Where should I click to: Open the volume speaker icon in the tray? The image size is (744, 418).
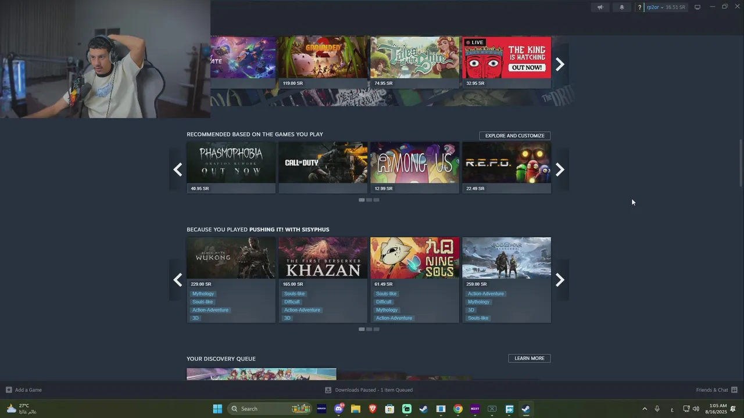[696, 409]
